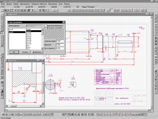
Task: Select the Circle drawing tool
Action: click(x=2, y=18)
